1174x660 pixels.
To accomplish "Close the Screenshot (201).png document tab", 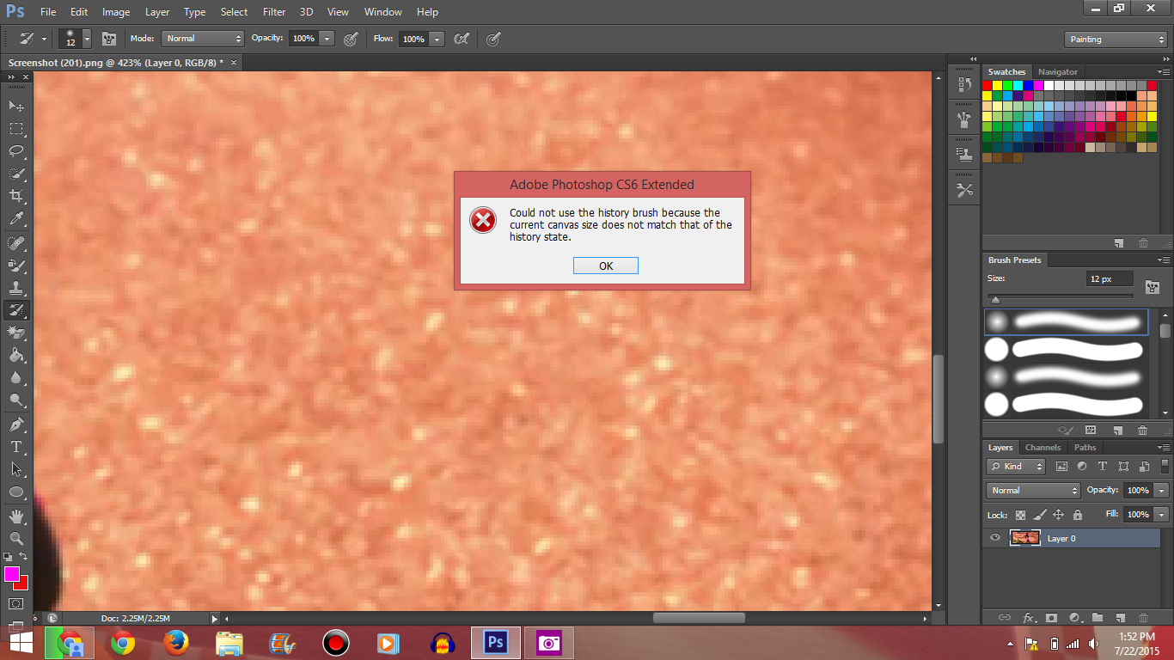I will [x=233, y=63].
